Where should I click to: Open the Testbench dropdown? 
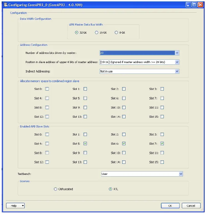click(181, 174)
